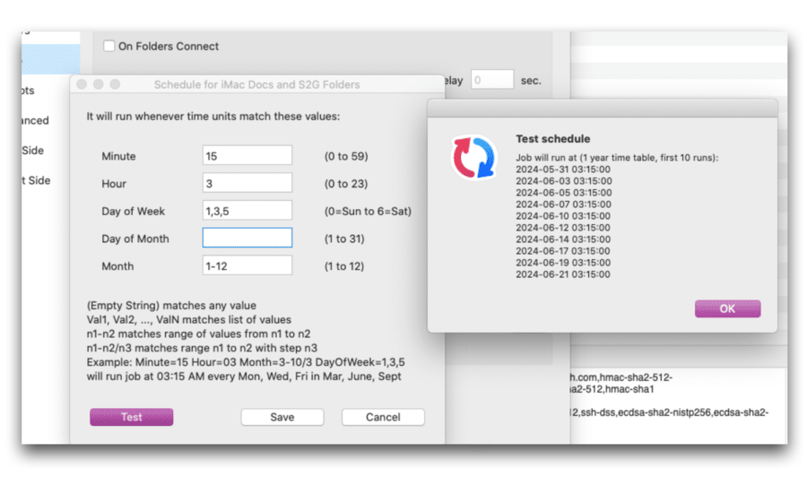
Task: Click 'will run job at 03:15 AM' line
Action: pos(244,377)
